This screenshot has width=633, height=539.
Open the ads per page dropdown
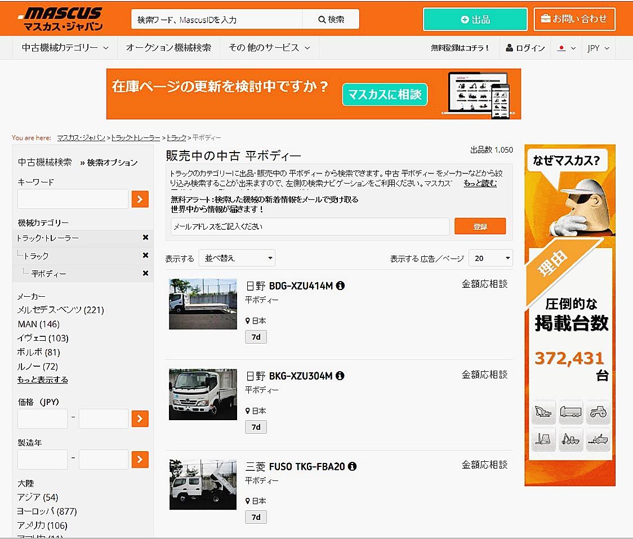click(491, 258)
